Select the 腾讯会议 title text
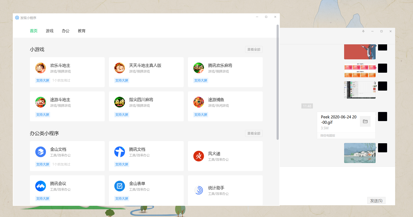Viewport: 413px width, 217px height. [58, 184]
